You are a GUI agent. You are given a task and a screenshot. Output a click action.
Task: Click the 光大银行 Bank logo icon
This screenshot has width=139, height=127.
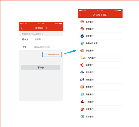83,58
